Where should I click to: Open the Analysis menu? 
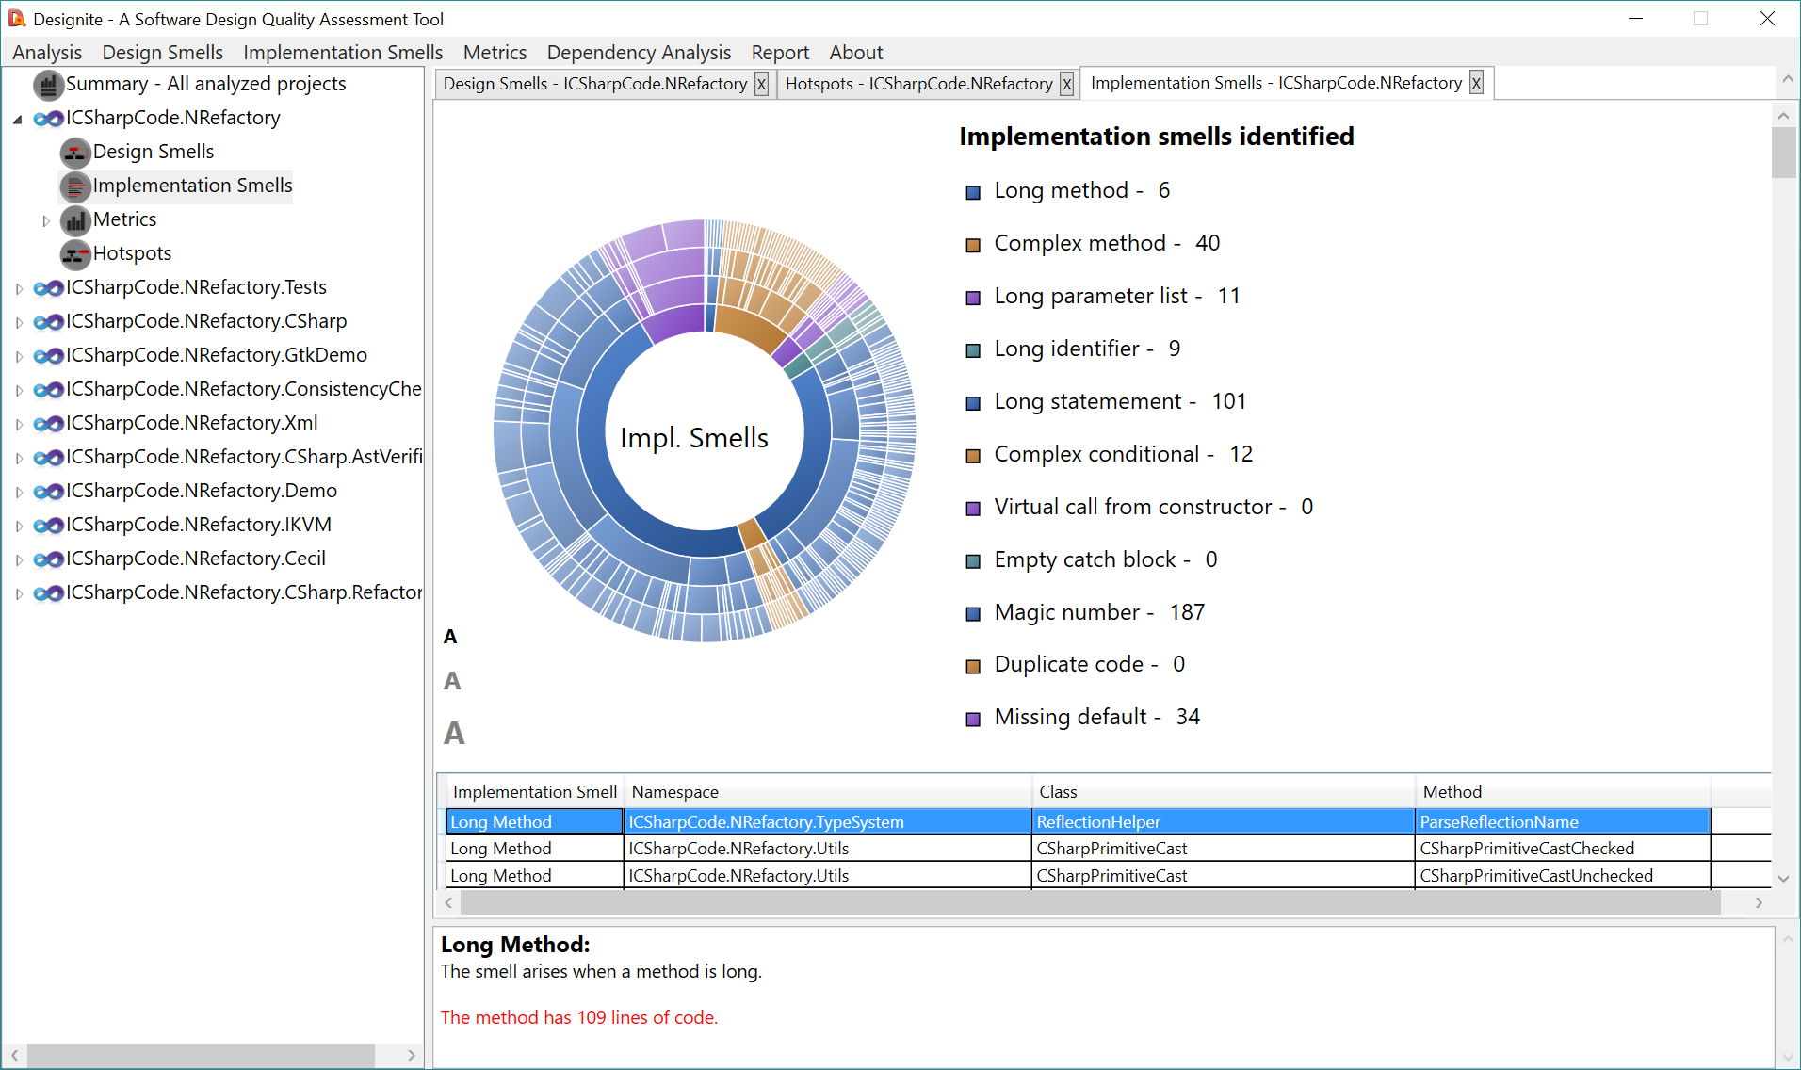[47, 53]
